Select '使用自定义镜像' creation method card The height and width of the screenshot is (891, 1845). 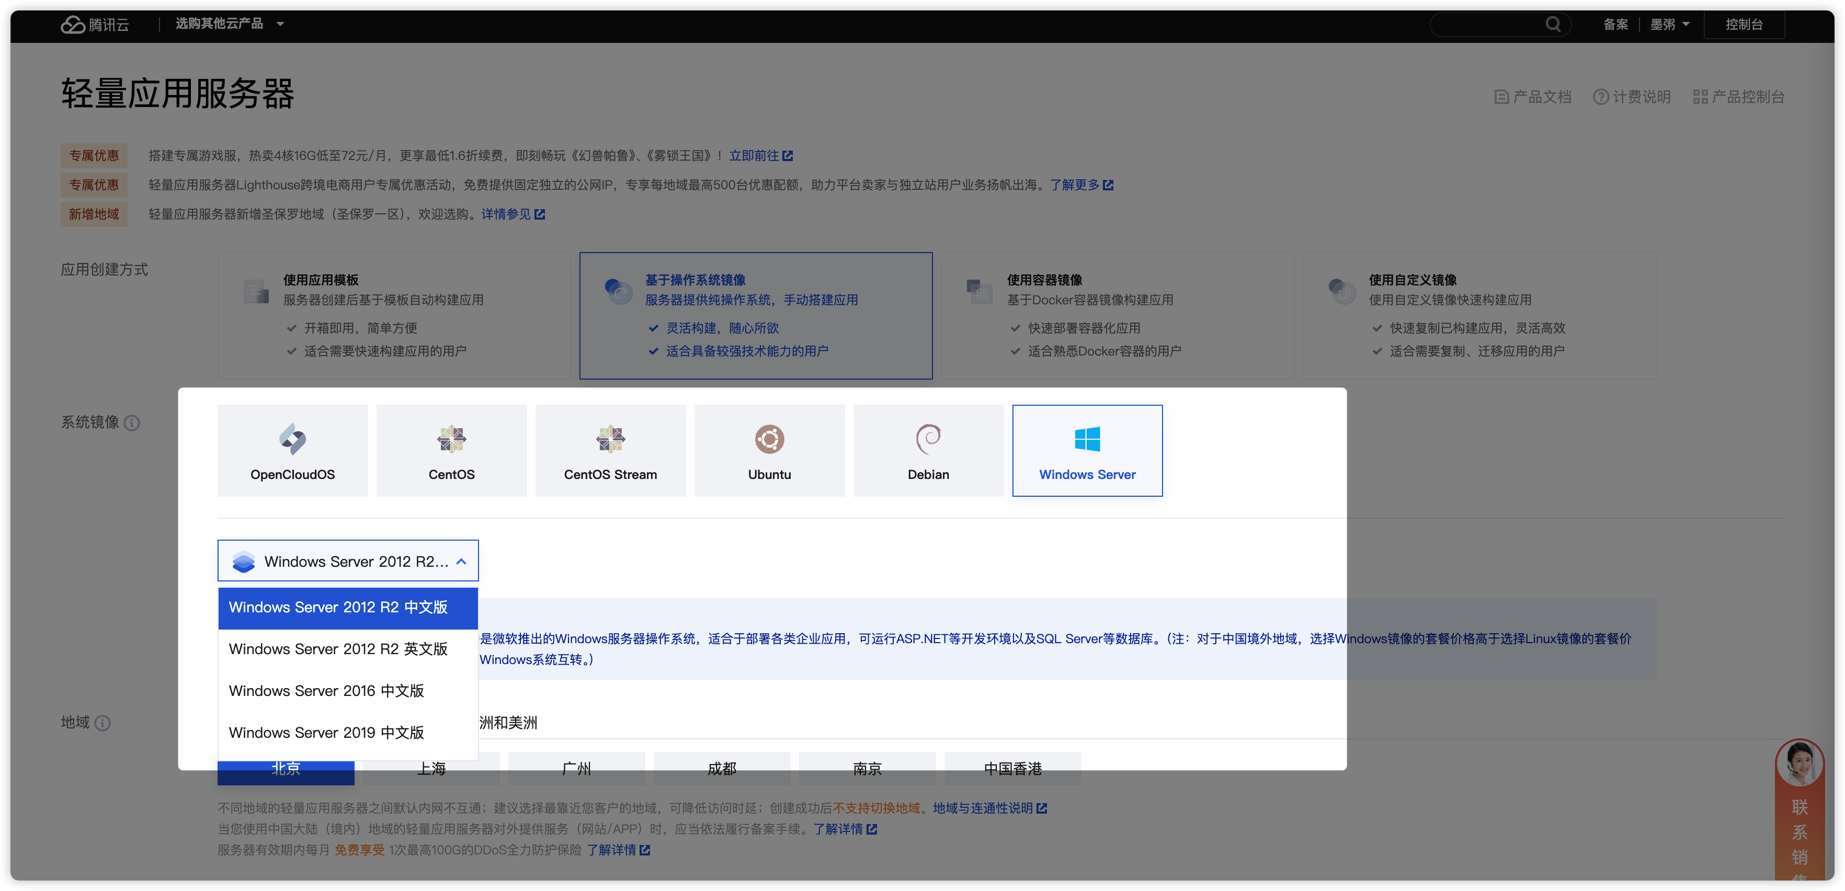click(1480, 315)
